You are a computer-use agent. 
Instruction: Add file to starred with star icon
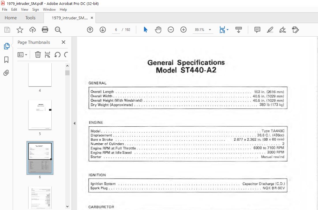[x=20, y=30]
